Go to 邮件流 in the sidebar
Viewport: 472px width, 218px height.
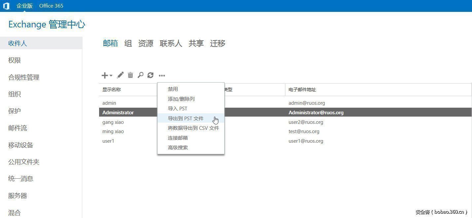coord(18,128)
